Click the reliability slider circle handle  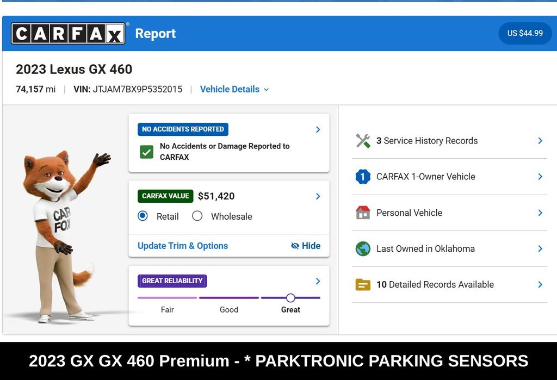point(290,298)
